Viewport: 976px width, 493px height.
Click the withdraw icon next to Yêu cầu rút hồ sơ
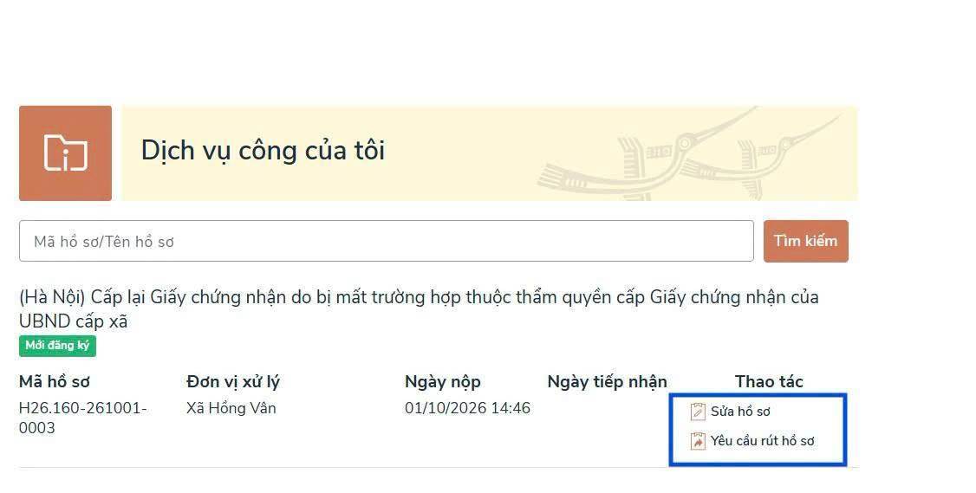[x=698, y=441]
